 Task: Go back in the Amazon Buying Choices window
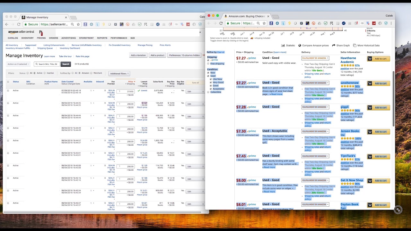pos(209,23)
